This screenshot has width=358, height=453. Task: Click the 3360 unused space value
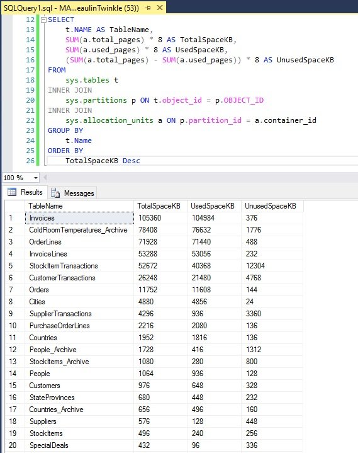[272, 314]
